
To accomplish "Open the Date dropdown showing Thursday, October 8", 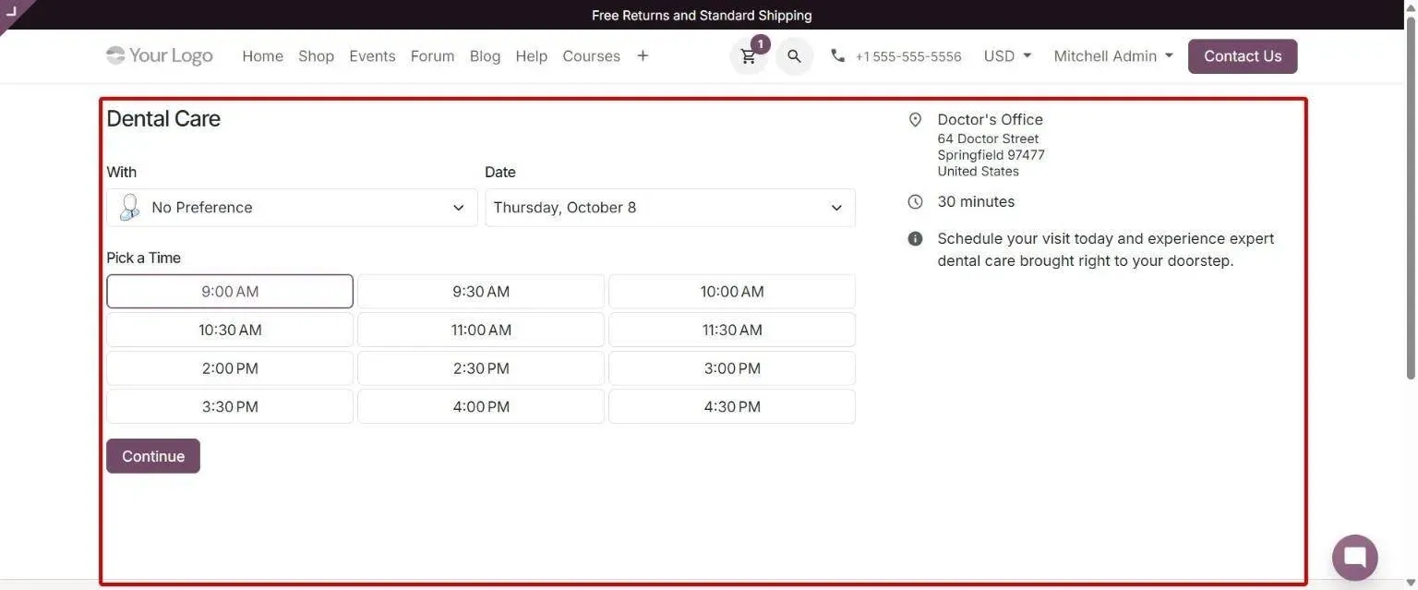I will click(670, 208).
